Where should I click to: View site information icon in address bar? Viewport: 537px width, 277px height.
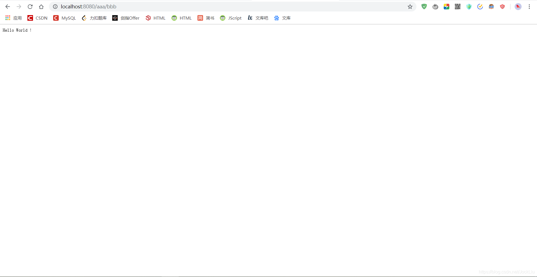click(x=55, y=7)
